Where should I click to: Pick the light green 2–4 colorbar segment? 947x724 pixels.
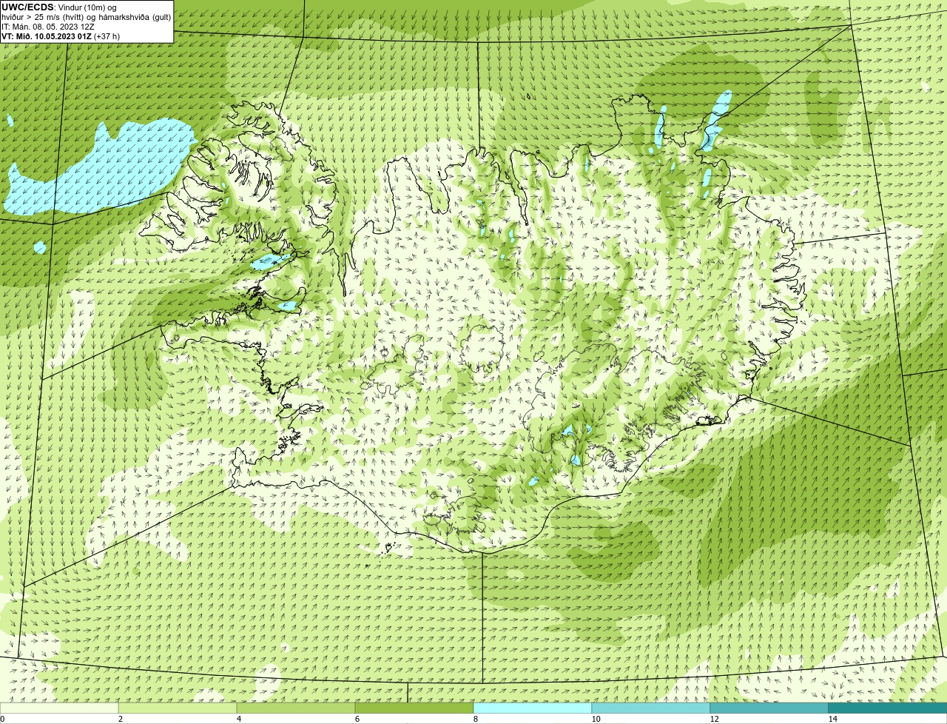point(178,708)
